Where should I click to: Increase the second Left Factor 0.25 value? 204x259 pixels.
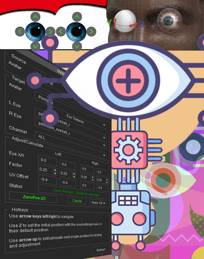coord(74,174)
